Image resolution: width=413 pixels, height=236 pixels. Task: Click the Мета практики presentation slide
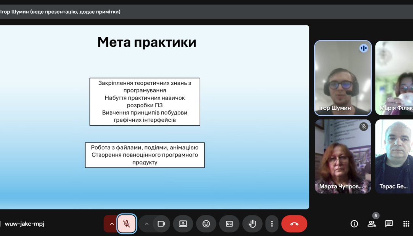(x=154, y=117)
